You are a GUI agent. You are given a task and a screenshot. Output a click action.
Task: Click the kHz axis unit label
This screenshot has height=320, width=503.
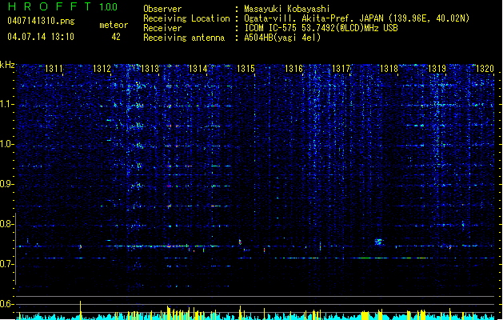(7, 65)
